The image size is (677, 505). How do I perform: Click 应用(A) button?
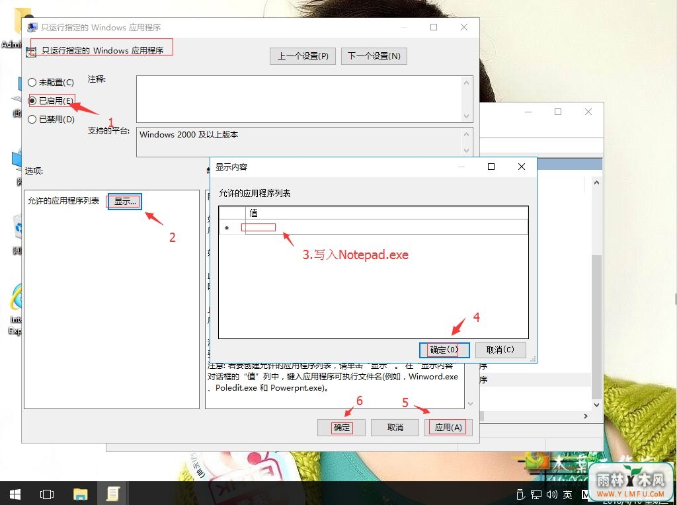[x=448, y=427]
